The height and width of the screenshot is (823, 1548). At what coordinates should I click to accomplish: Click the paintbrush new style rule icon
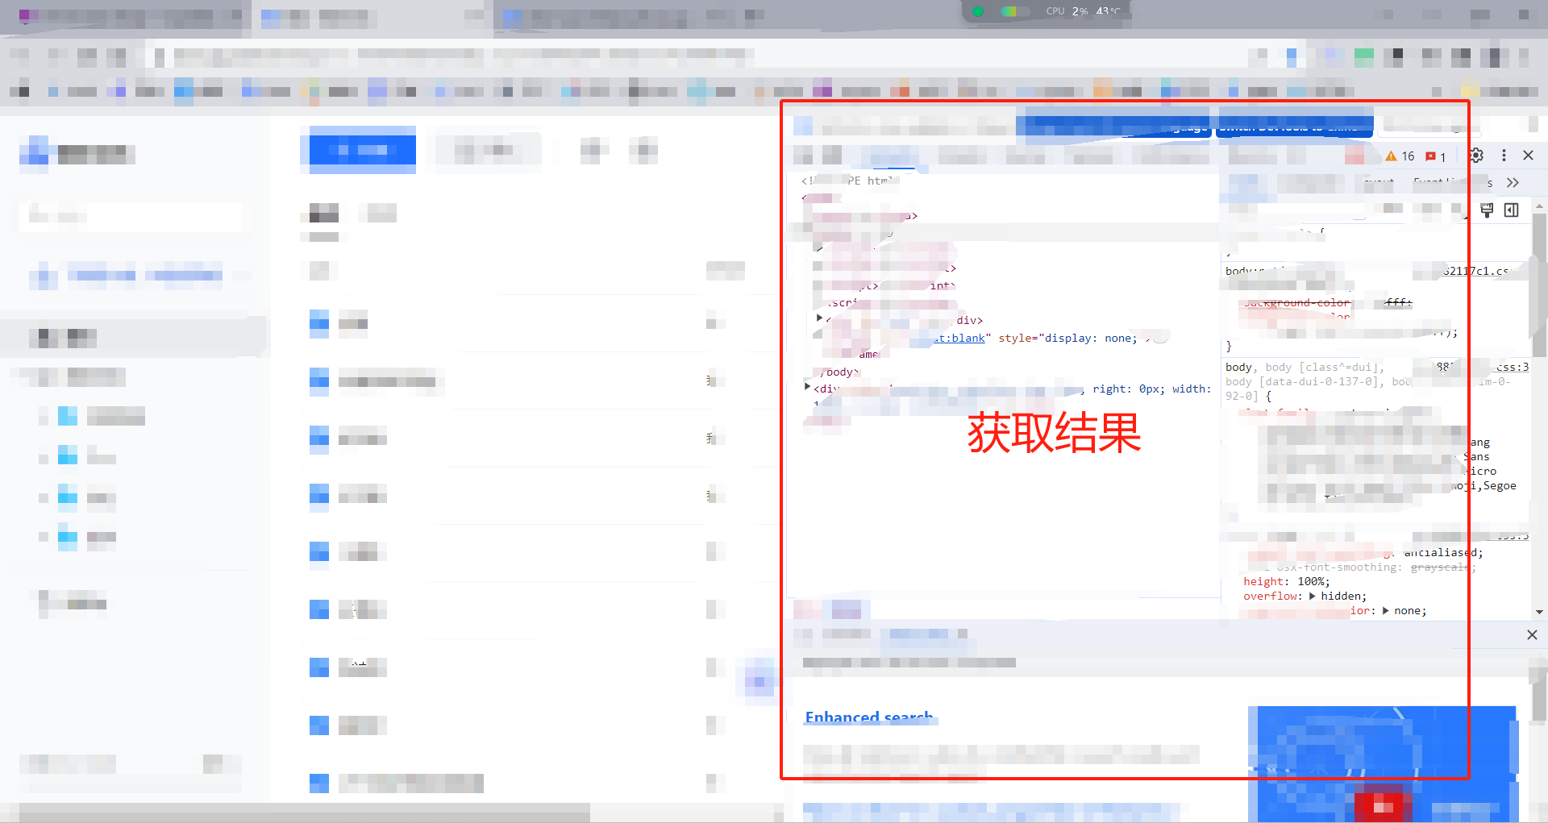click(1488, 210)
